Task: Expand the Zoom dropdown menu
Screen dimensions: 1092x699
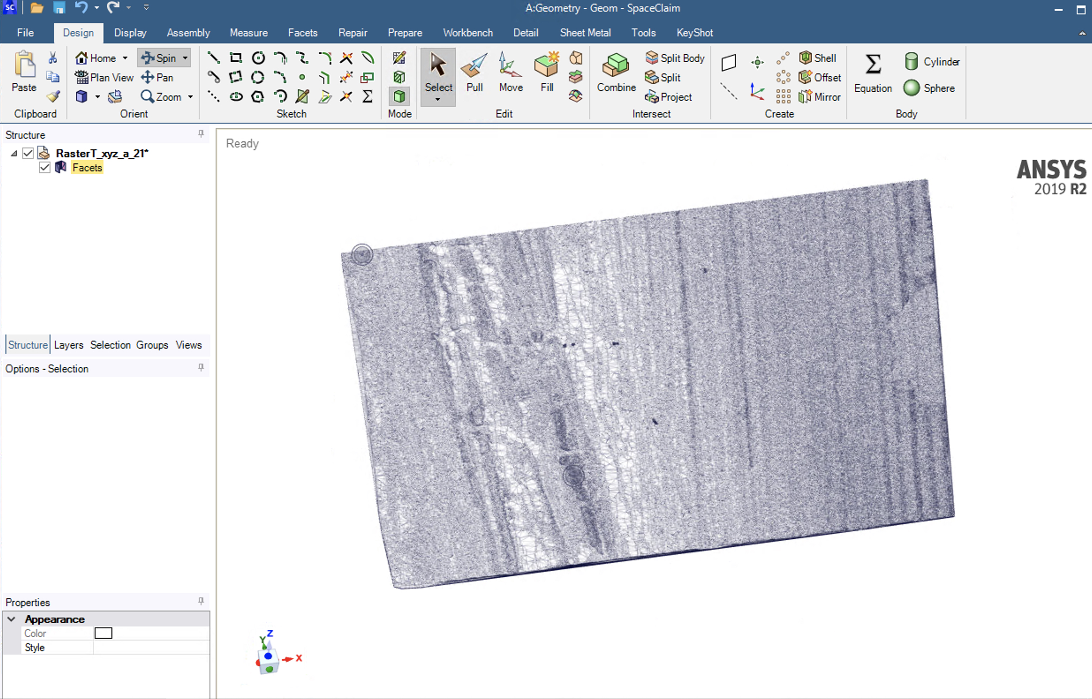Action: tap(190, 97)
